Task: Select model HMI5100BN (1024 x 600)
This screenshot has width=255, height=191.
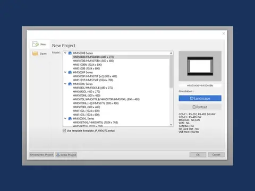Action: [x=87, y=65]
